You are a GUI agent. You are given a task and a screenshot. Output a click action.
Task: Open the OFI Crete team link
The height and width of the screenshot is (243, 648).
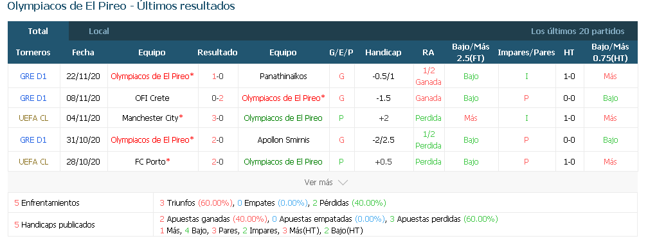[x=152, y=98]
